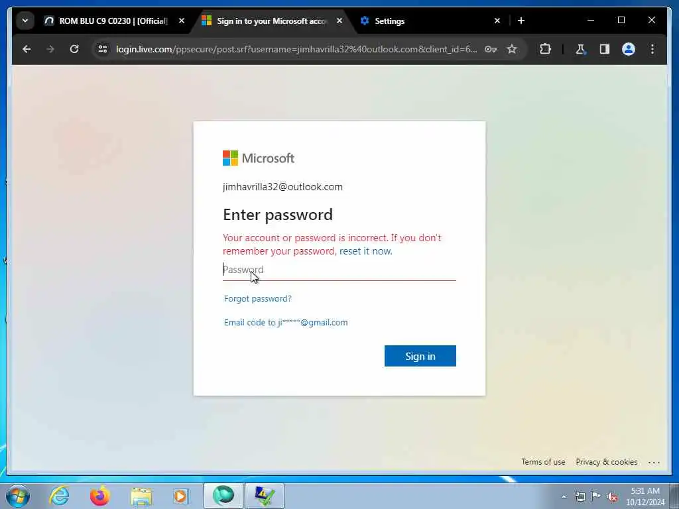Choose Email code to ji*****@gmail.com
This screenshot has height=509, width=679.
286,323
